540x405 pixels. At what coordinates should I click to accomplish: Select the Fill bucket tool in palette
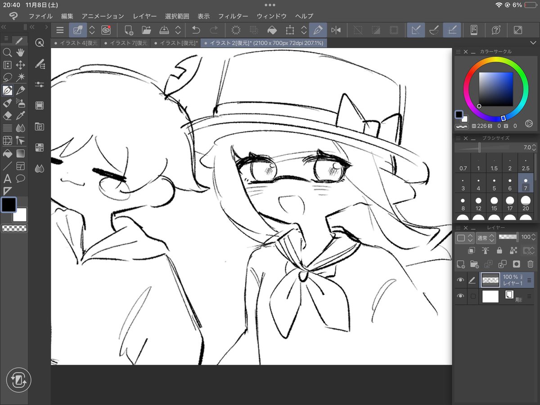coord(7,153)
